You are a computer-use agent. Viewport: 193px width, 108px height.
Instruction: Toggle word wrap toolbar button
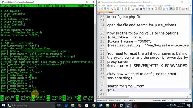pos(164,9)
